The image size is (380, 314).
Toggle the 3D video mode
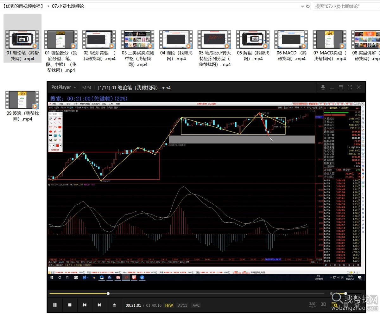[x=323, y=304]
